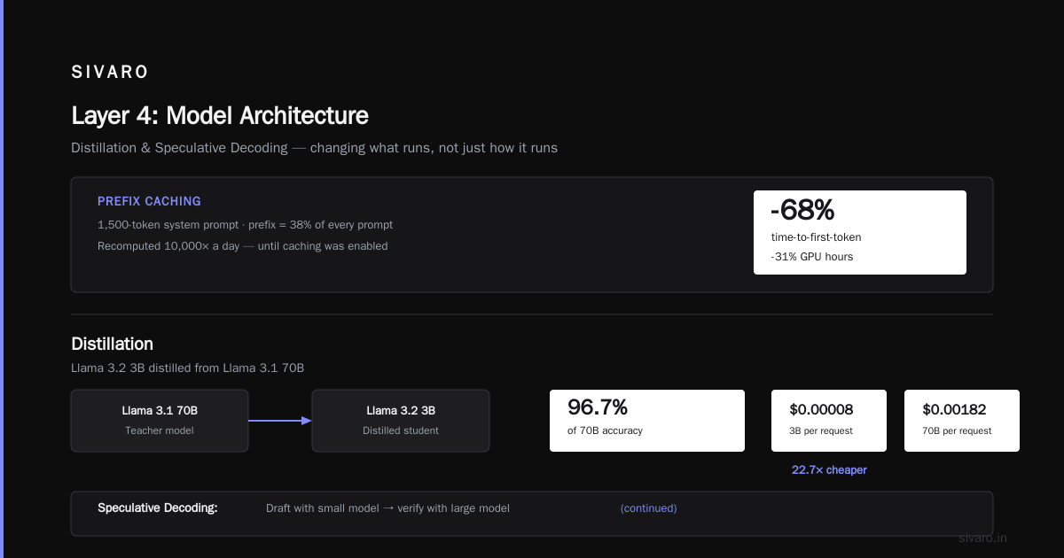Select 'time-to-first-token' caption
Screen dimensions: 1064x558
click(x=816, y=237)
